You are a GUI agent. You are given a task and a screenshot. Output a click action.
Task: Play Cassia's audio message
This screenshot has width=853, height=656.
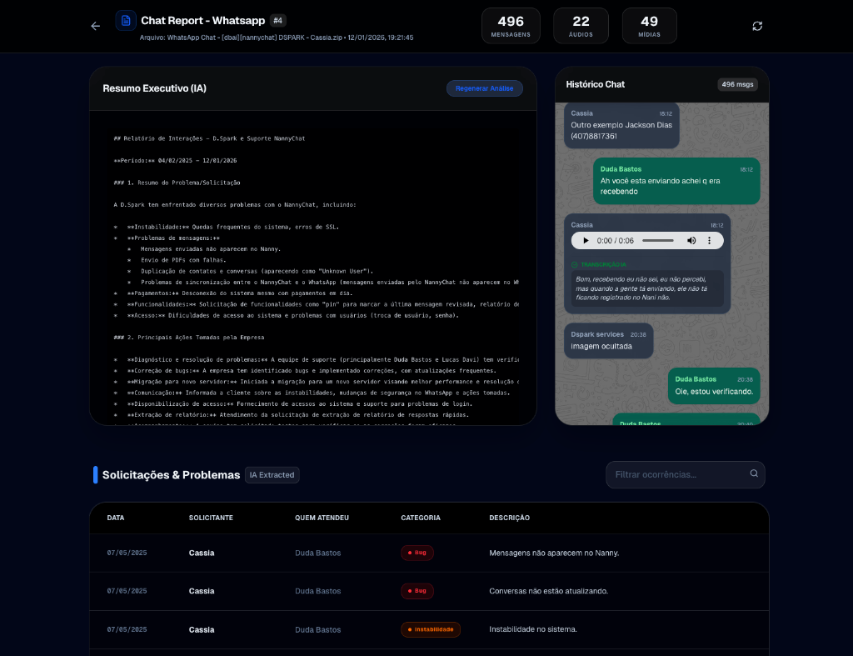tap(585, 240)
